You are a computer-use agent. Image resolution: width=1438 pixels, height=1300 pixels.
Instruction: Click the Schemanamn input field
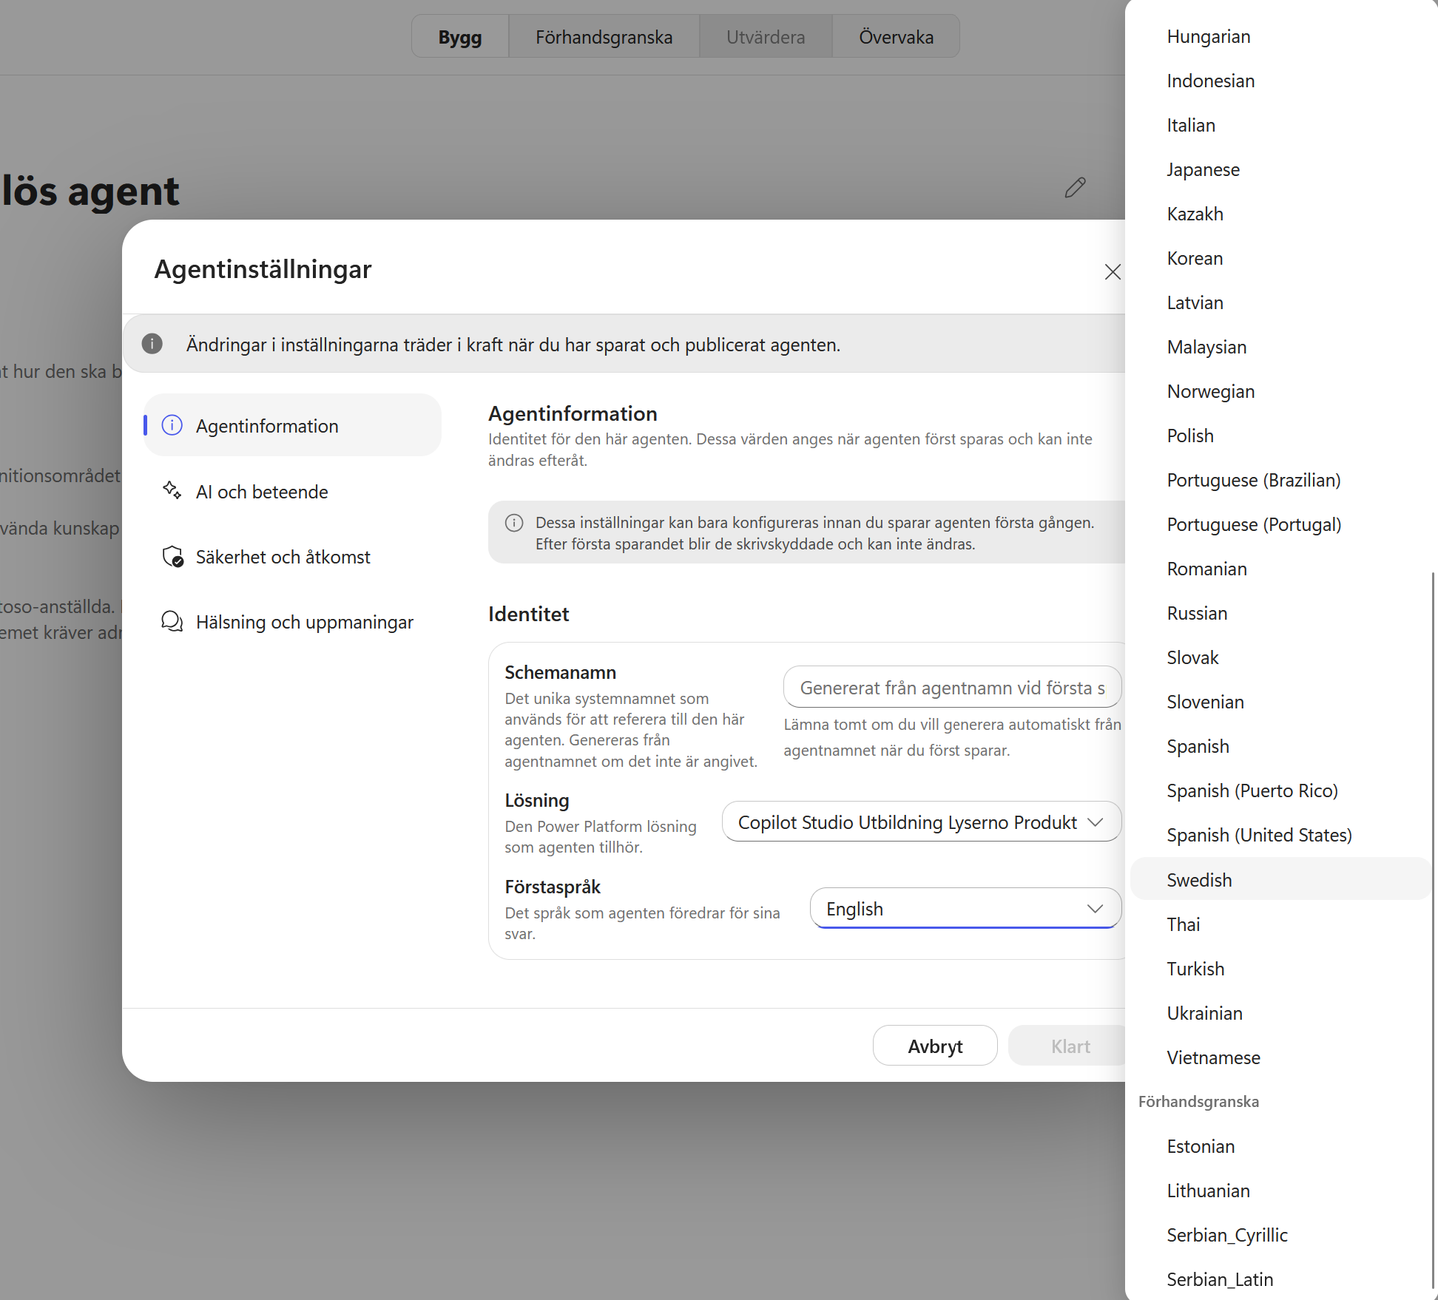953,687
